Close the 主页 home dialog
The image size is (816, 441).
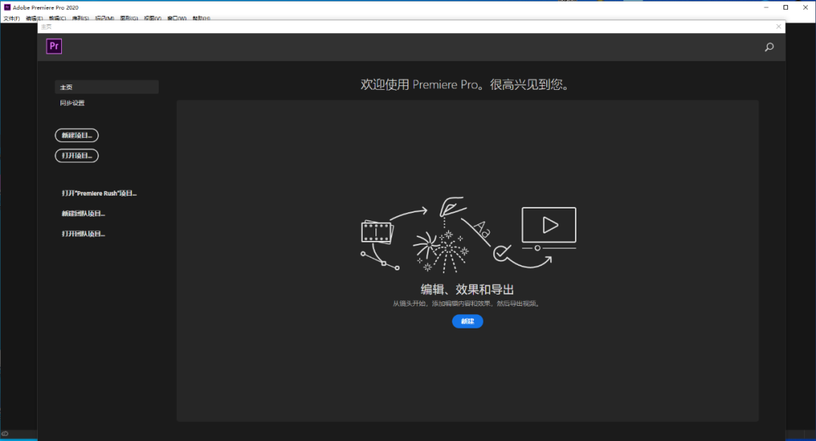(x=778, y=26)
